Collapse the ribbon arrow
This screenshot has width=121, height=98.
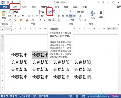118,24
